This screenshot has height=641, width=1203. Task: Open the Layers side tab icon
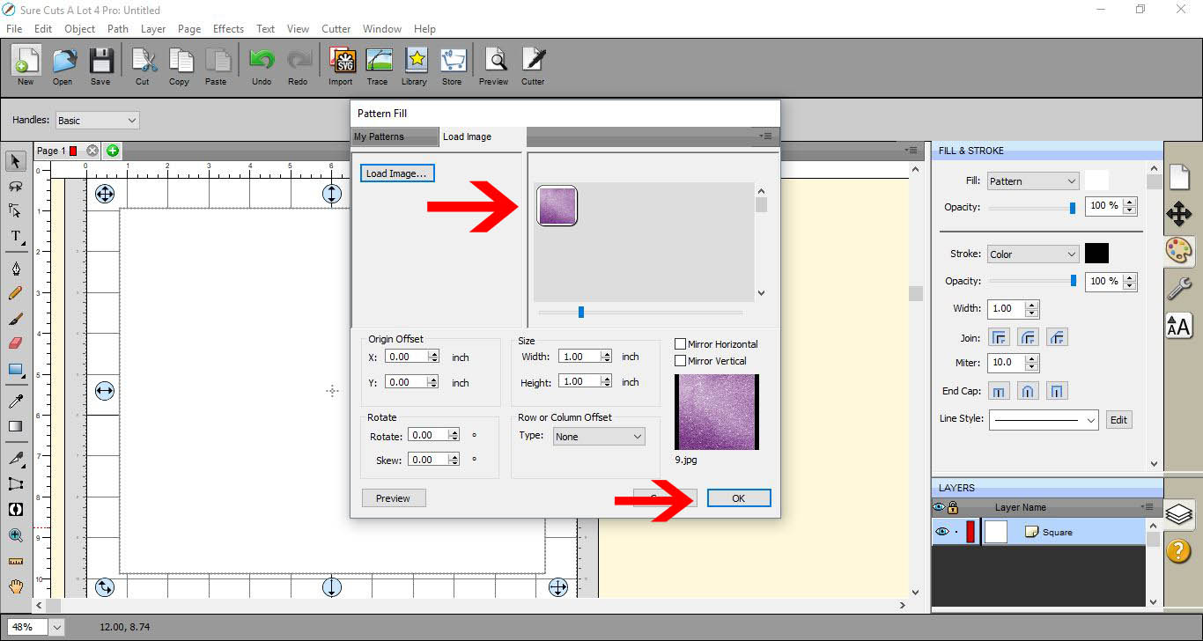pos(1179,514)
